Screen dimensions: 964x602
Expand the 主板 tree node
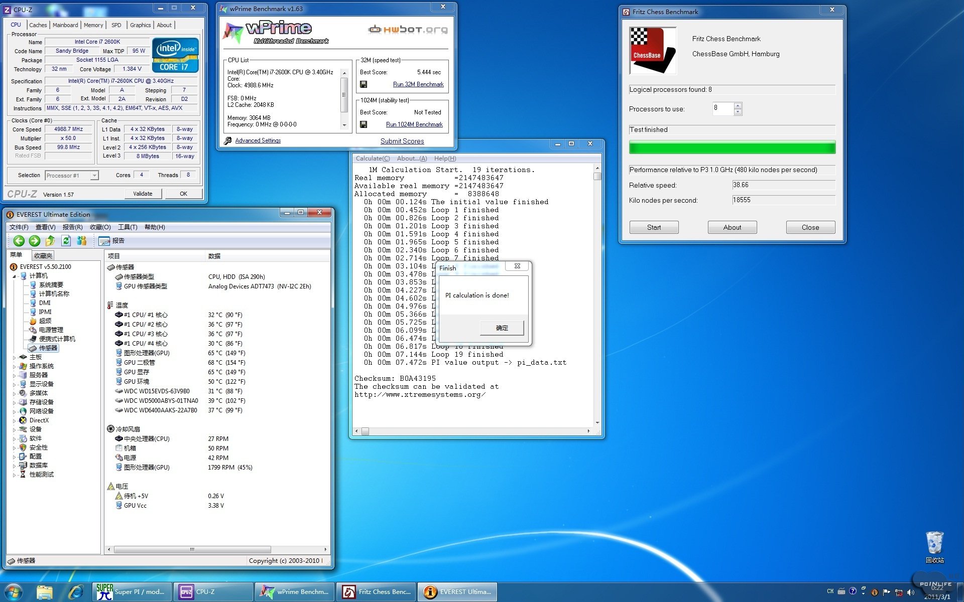(14, 358)
